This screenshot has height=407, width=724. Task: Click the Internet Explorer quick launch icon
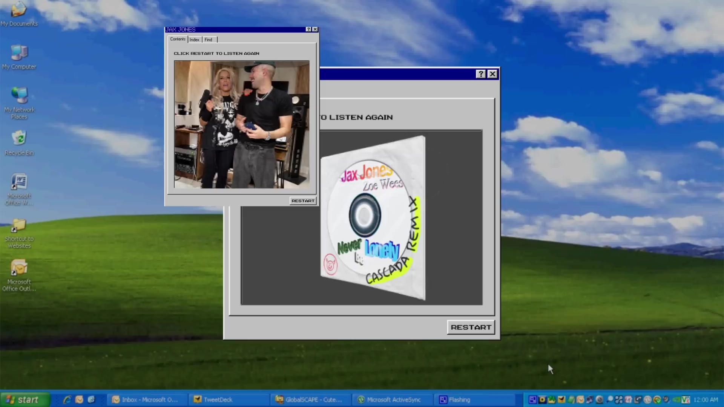pos(67,399)
